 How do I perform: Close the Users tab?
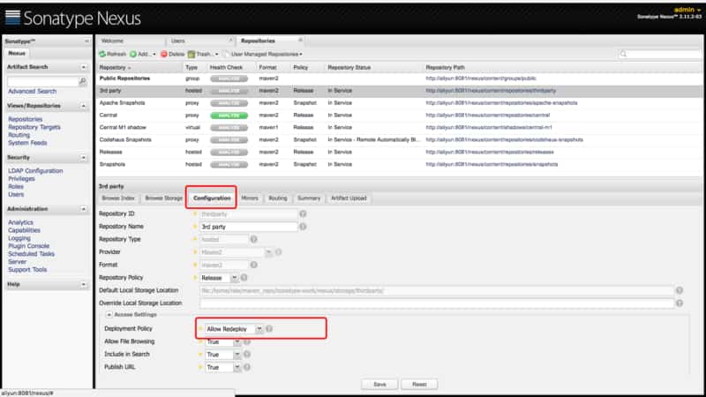tap(230, 41)
